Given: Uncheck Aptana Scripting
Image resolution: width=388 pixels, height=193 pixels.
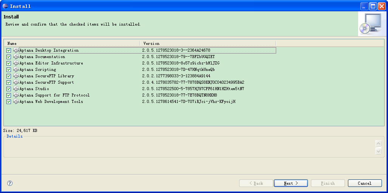Looking at the screenshot, I should [9, 70].
